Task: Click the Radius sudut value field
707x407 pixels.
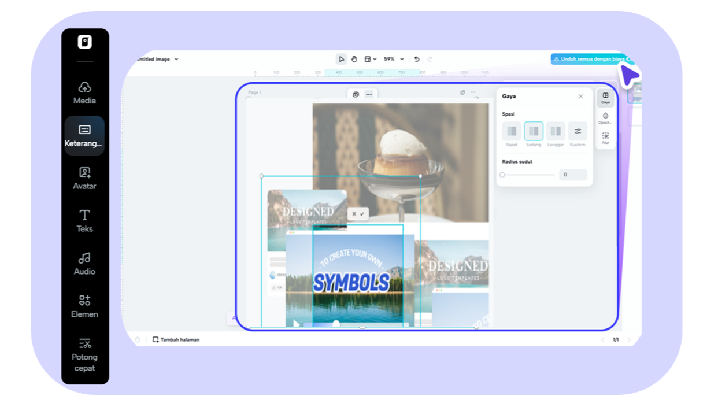Action: click(573, 175)
